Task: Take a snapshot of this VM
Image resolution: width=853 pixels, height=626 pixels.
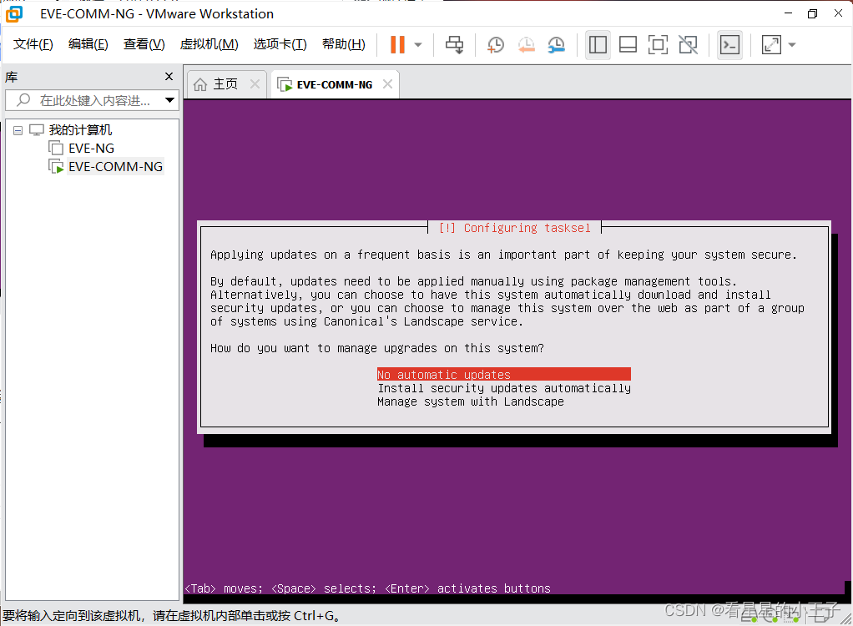Action: [495, 44]
